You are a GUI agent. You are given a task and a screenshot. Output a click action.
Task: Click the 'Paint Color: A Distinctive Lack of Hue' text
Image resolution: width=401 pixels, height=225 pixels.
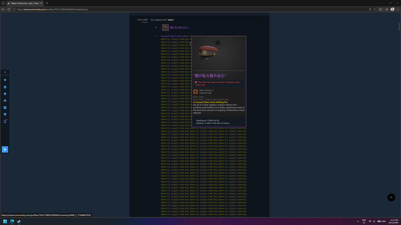click(211, 100)
